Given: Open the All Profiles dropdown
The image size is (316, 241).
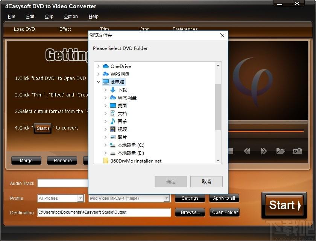Looking at the screenshot, I should click(x=81, y=198).
